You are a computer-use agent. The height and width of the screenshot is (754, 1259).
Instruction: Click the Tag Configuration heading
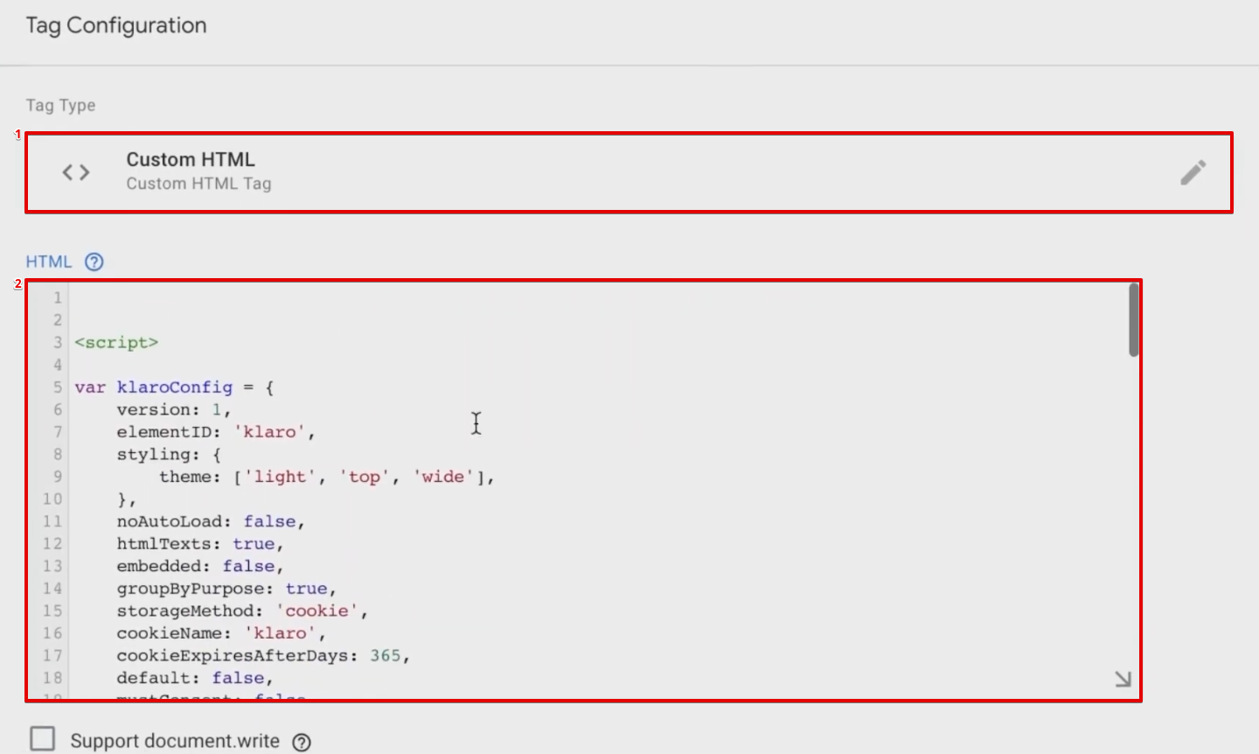pyautogui.click(x=116, y=25)
